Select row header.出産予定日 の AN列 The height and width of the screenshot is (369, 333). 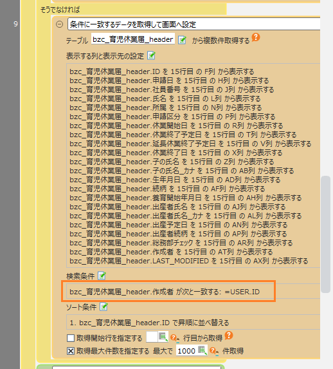[178, 225]
